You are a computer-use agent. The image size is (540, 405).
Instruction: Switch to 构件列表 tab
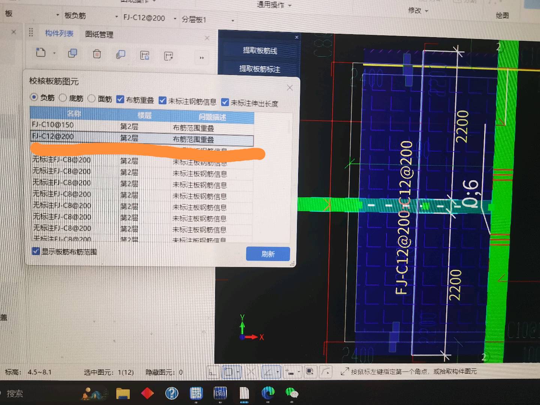(x=59, y=33)
